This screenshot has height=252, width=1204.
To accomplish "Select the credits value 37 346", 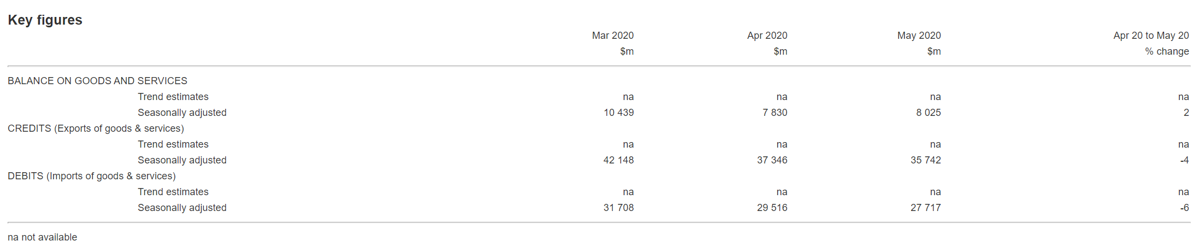I will pos(772,160).
